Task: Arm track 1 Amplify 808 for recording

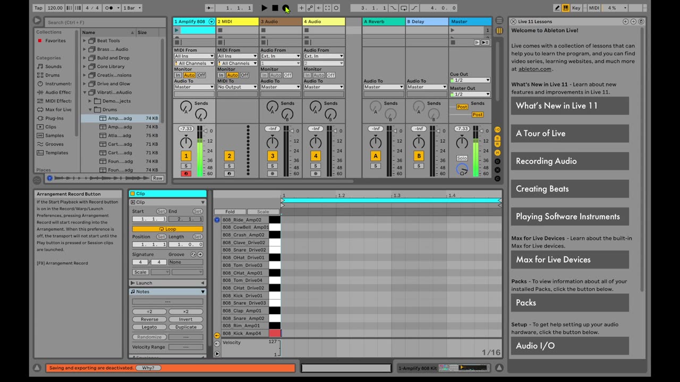Action: click(186, 173)
